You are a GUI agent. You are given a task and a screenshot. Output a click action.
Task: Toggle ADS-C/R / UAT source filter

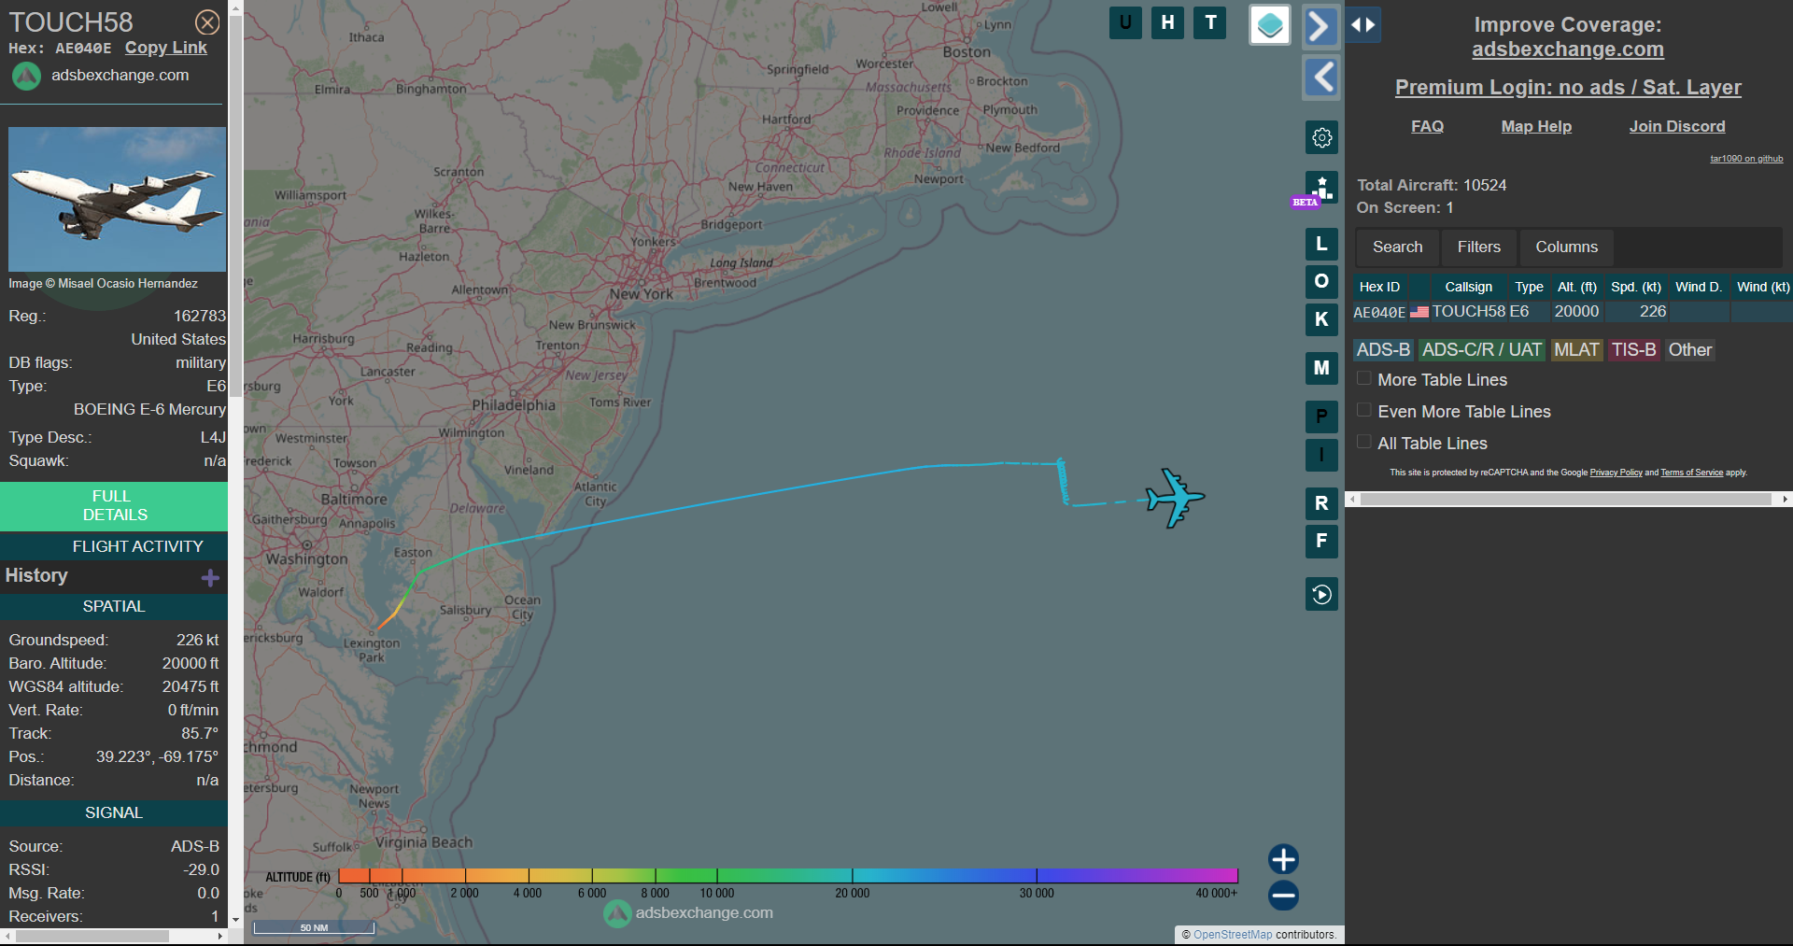1482,350
